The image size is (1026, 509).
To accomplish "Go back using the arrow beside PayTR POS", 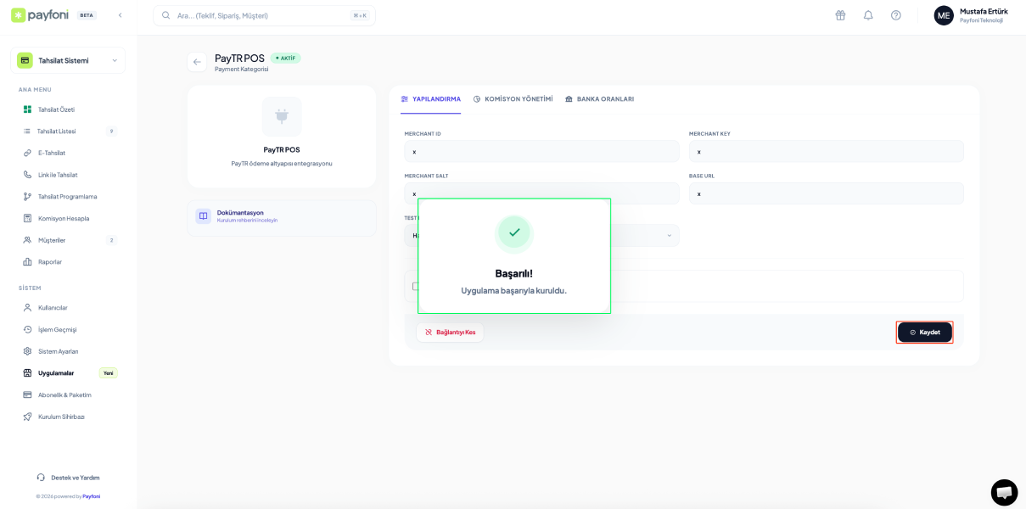I will (197, 62).
